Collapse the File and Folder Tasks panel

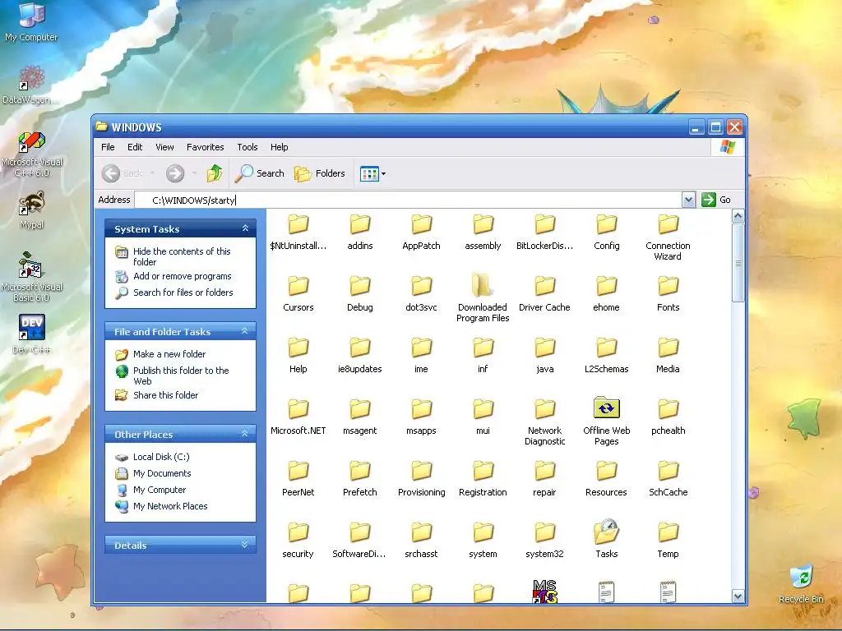click(245, 331)
